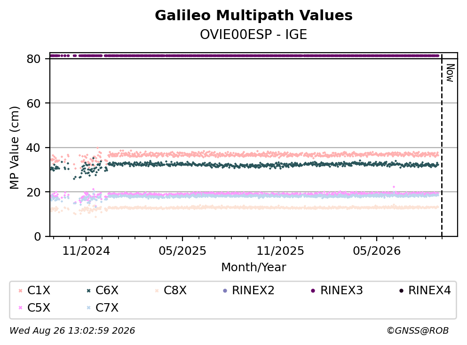Screen dimensions: 467x345
Task: Click the RINEX2 lavender legend dot
Action: [225, 290]
